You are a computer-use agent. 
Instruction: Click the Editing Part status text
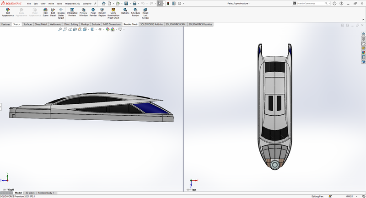(x=318, y=196)
